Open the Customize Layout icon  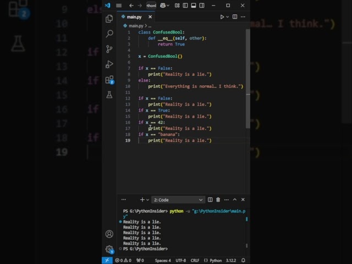[177, 5]
